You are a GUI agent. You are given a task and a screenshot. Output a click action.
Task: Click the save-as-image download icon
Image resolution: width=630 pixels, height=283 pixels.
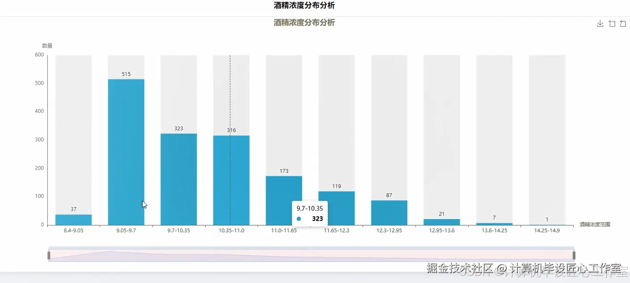coord(600,23)
